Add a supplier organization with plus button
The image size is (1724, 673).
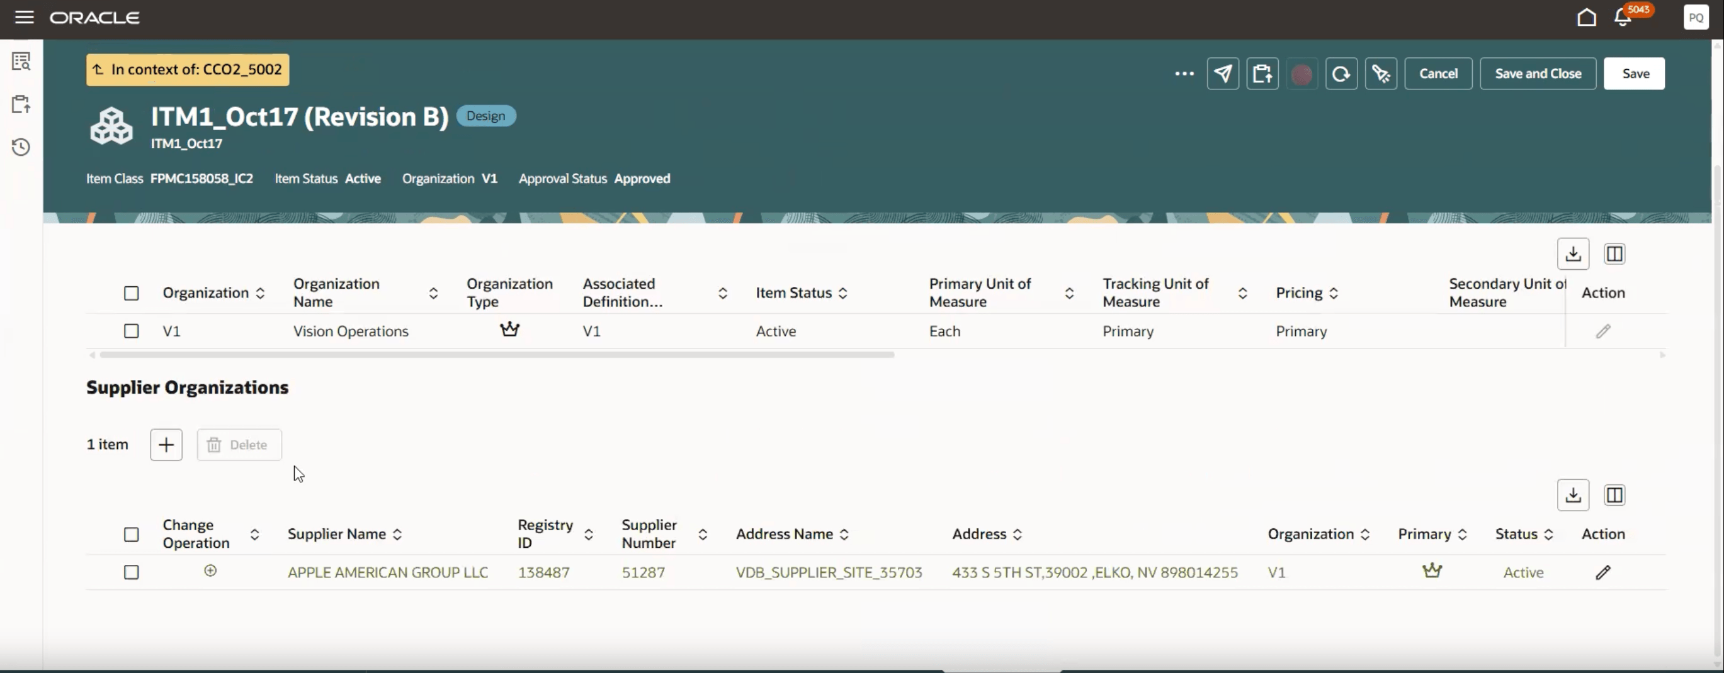166,445
